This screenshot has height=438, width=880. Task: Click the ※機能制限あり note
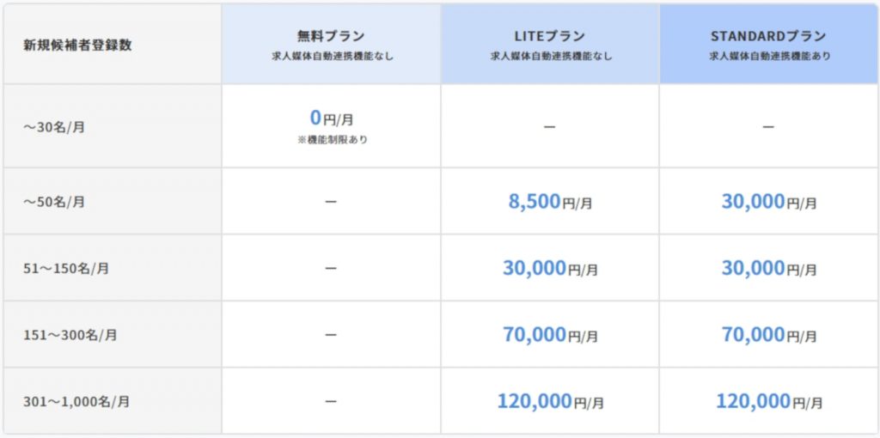point(333,141)
